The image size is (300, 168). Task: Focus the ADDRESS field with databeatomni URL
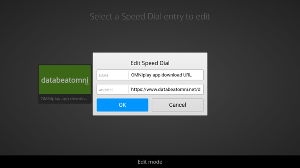[x=150, y=90]
